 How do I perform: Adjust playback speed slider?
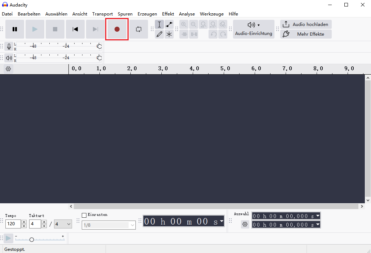coord(32,240)
